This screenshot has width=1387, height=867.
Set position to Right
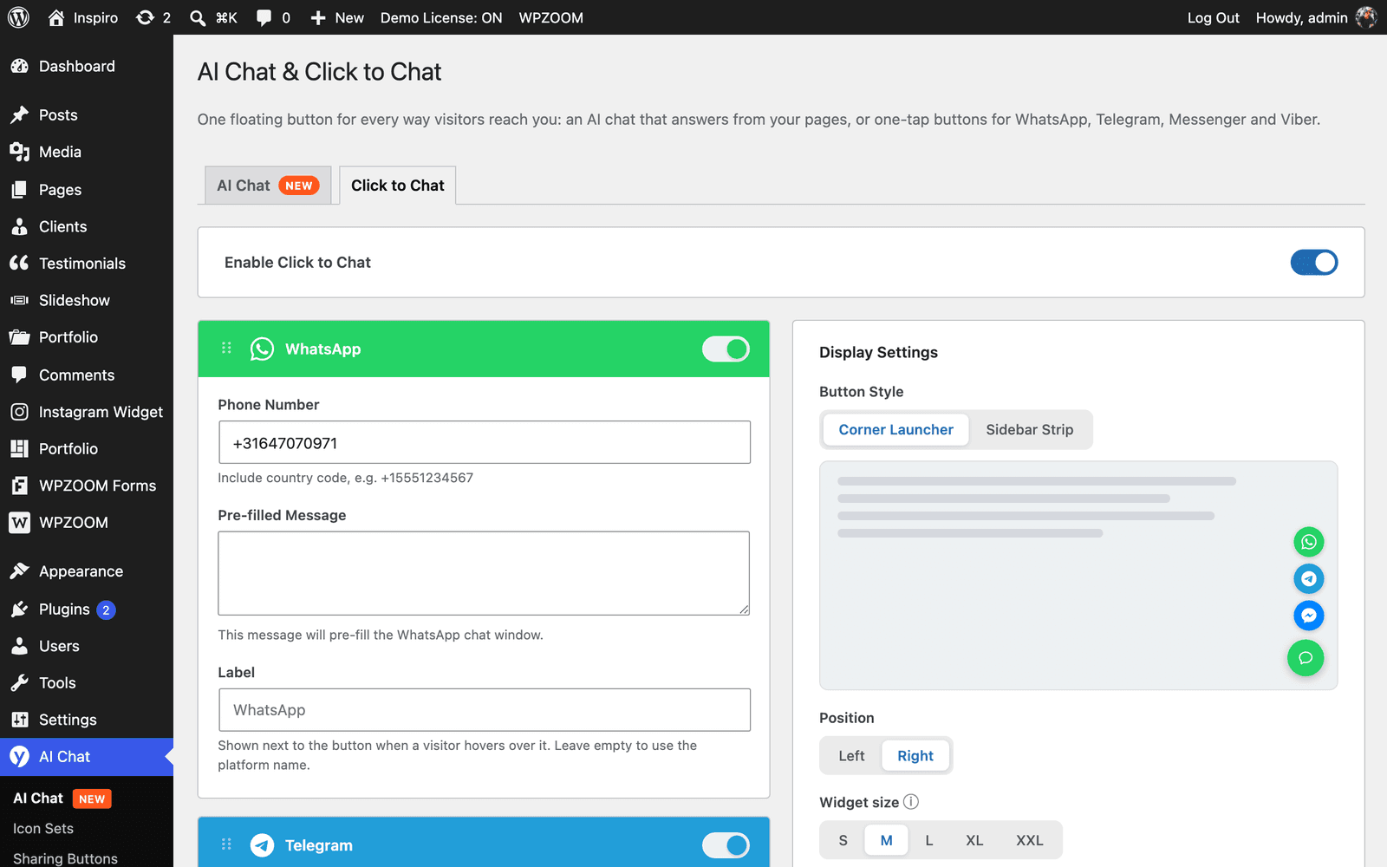click(x=915, y=756)
